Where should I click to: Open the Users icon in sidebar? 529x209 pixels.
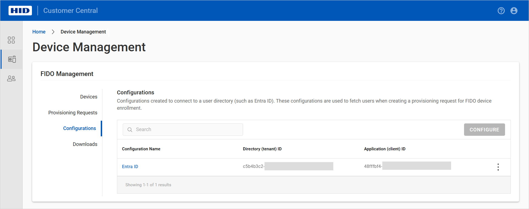pyautogui.click(x=11, y=79)
